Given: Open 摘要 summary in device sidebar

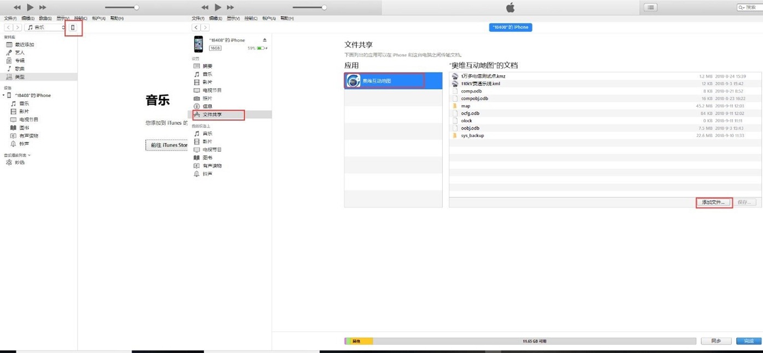Looking at the screenshot, I should (207, 66).
